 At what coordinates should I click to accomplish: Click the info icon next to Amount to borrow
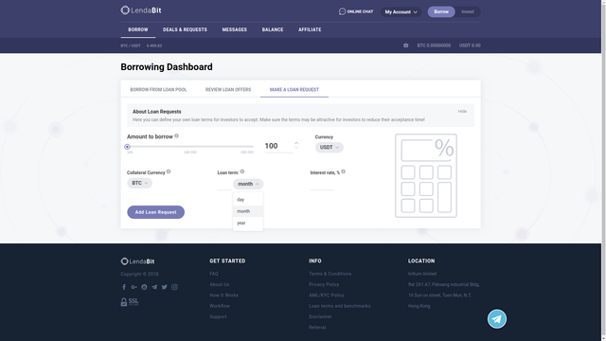pos(177,135)
